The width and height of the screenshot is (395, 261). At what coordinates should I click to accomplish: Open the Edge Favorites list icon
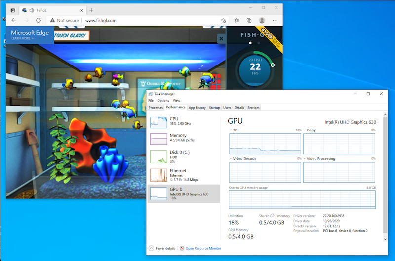click(237, 20)
